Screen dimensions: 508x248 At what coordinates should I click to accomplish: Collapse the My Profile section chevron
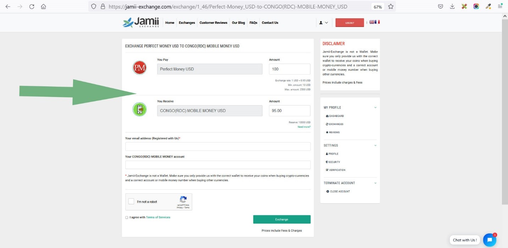(375, 108)
